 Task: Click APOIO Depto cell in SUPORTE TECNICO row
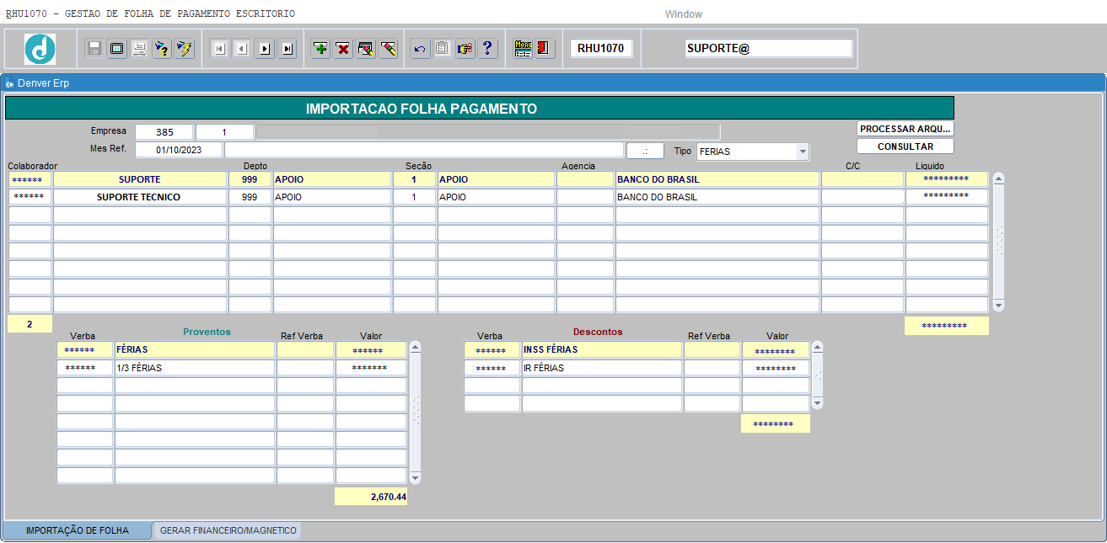pos(331,197)
